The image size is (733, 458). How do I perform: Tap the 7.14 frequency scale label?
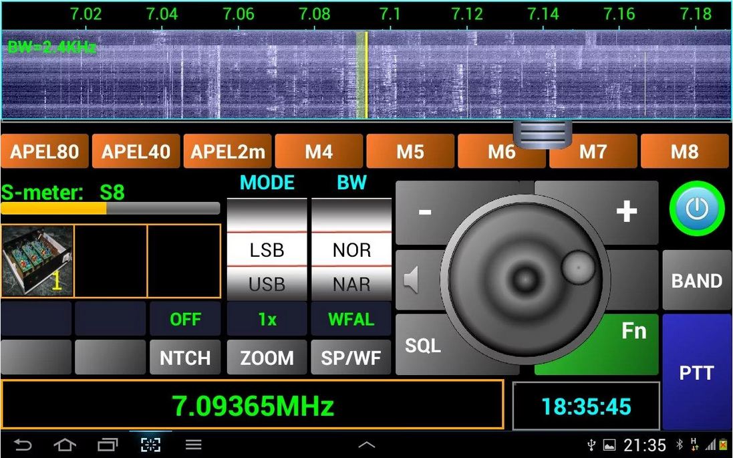[543, 13]
